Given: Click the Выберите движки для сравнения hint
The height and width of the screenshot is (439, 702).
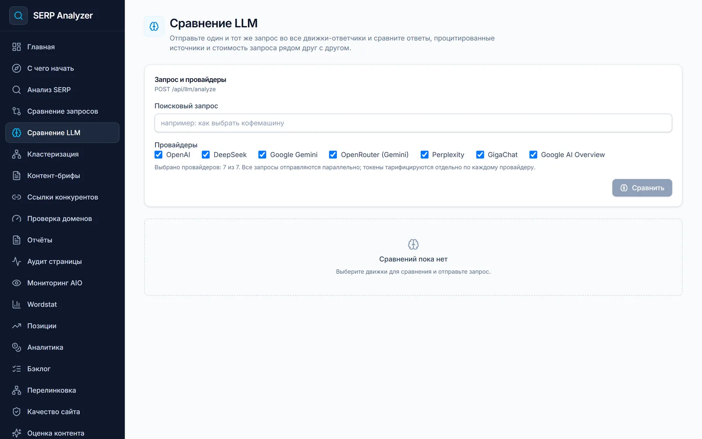Looking at the screenshot, I should (413, 272).
